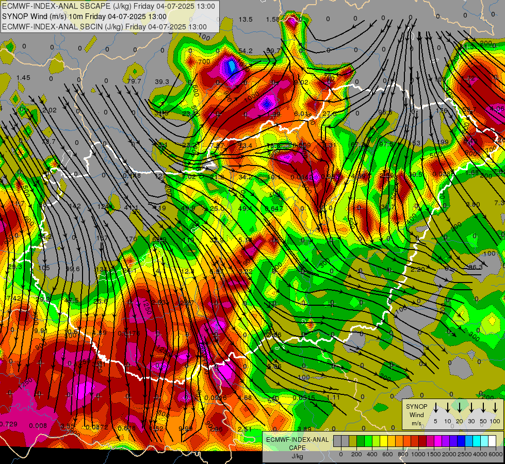The width and height of the screenshot is (505, 464).
Task: Click the 3.89 value above the CAPE legend
Action: point(304,429)
